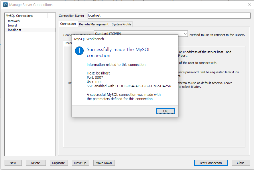Click 'Successfully made the MySQL connection' heading
Viewport: 254px width, 170px height.
119,52
